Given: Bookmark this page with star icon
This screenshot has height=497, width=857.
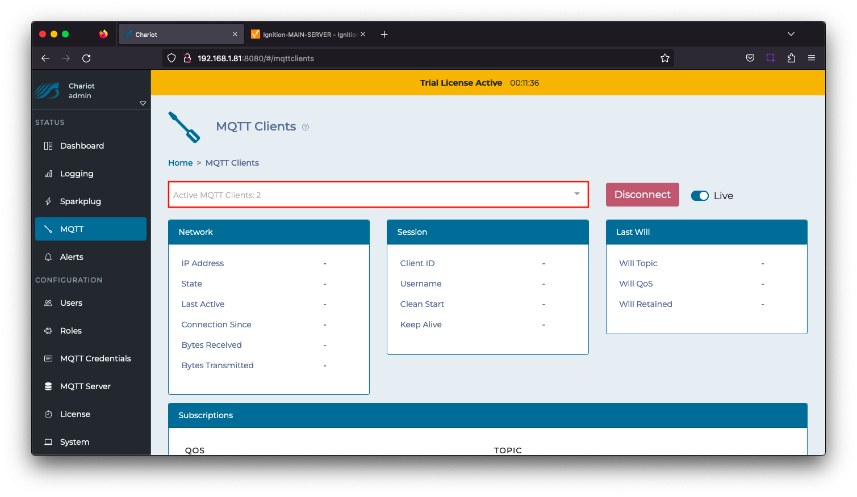Looking at the screenshot, I should pos(665,58).
